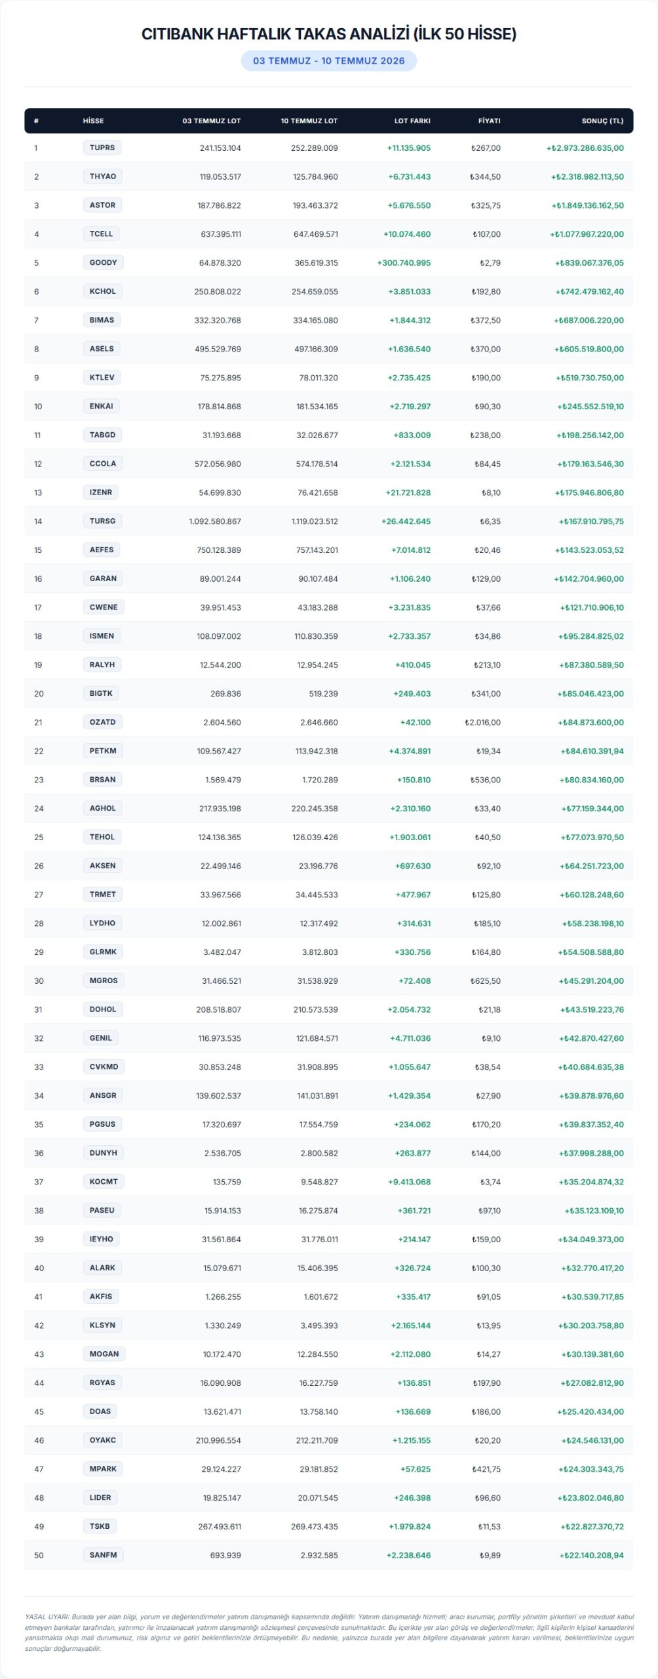Click the page title Citibank Haftalık Takas Analizi
Screen dimensions: 658x1679
click(329, 34)
